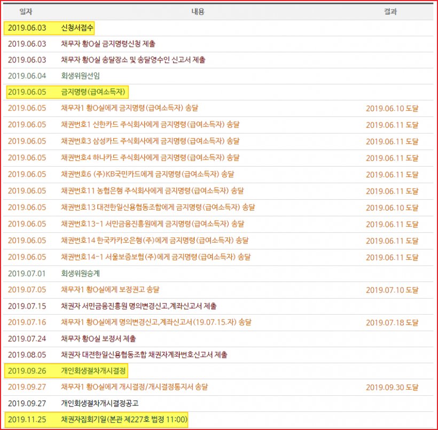The width and height of the screenshot is (438, 430).
Task: Open 채권번호14 한국카카오은행(주) 송달 entry
Action: (x=155, y=240)
